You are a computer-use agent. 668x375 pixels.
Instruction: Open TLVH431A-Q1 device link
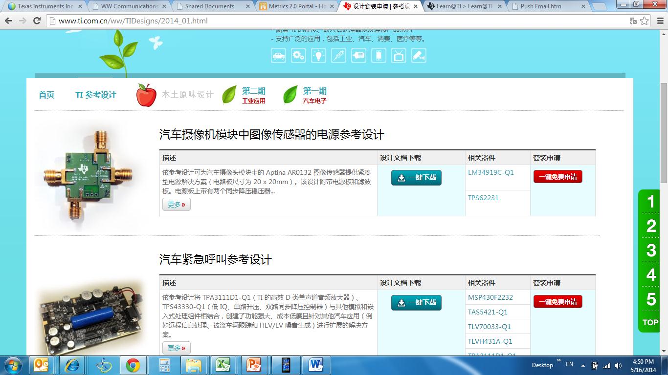tap(490, 341)
